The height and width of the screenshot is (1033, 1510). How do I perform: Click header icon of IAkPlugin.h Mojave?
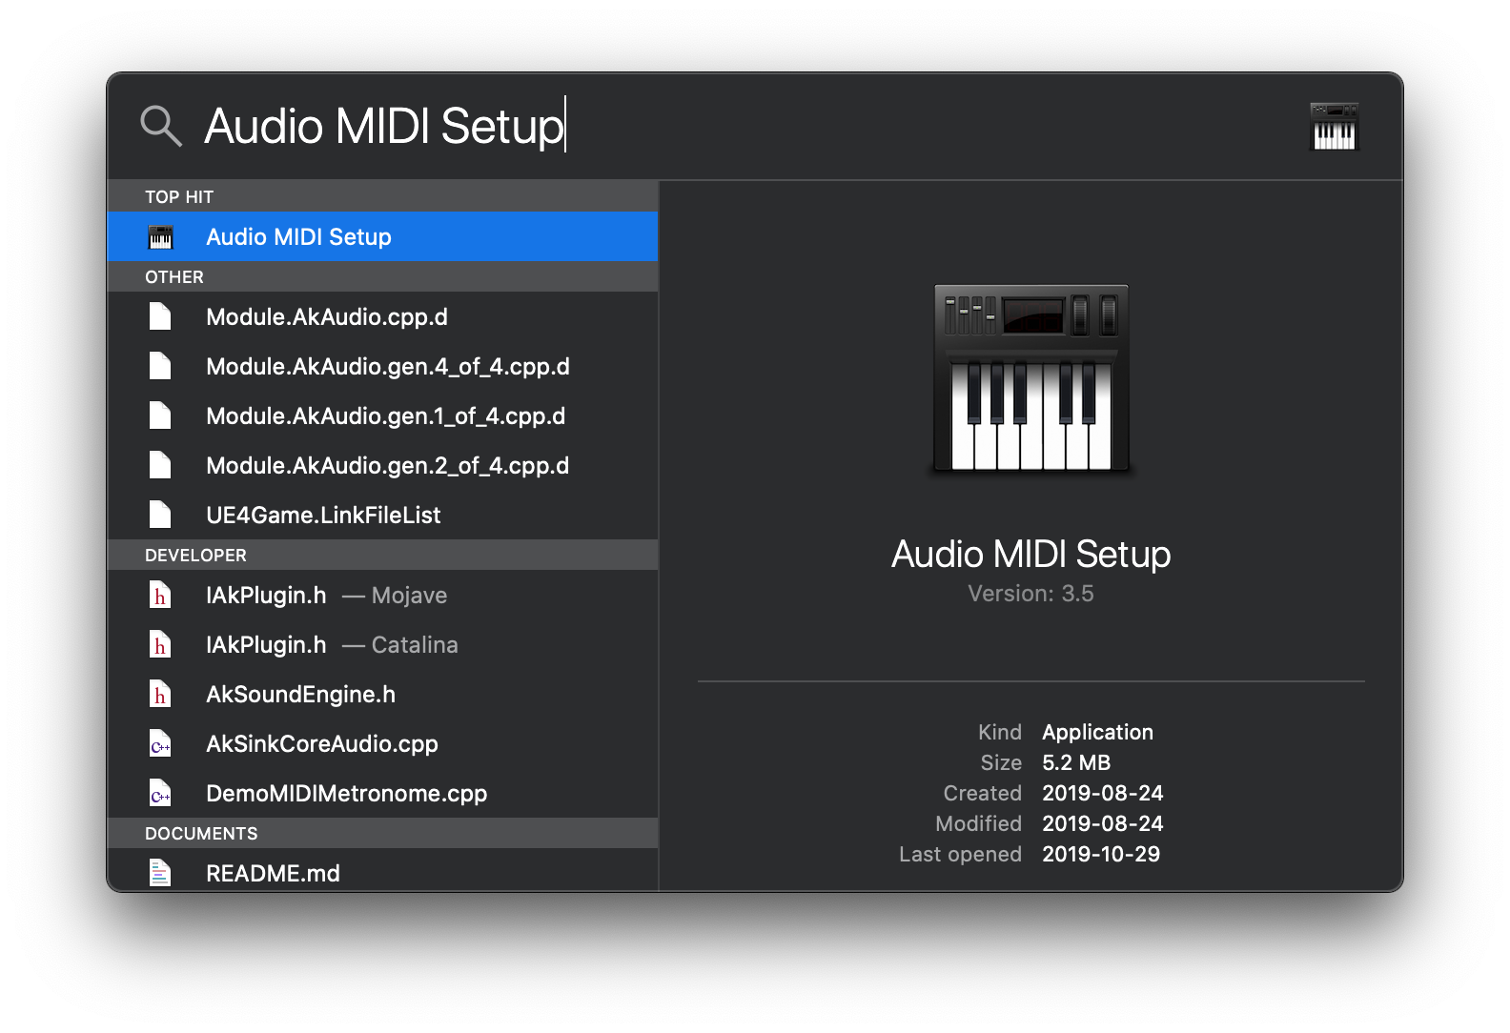(160, 595)
